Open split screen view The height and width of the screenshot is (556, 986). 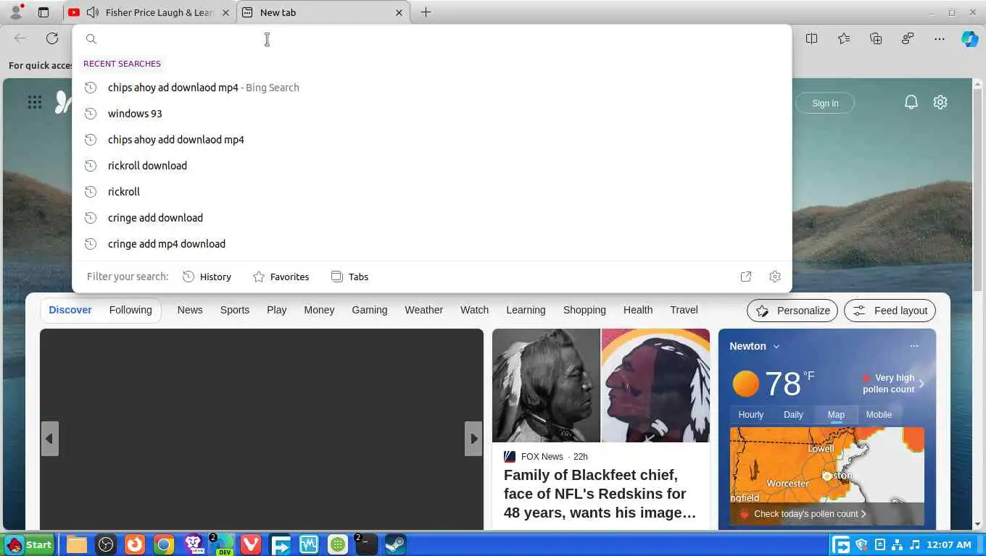coord(812,38)
